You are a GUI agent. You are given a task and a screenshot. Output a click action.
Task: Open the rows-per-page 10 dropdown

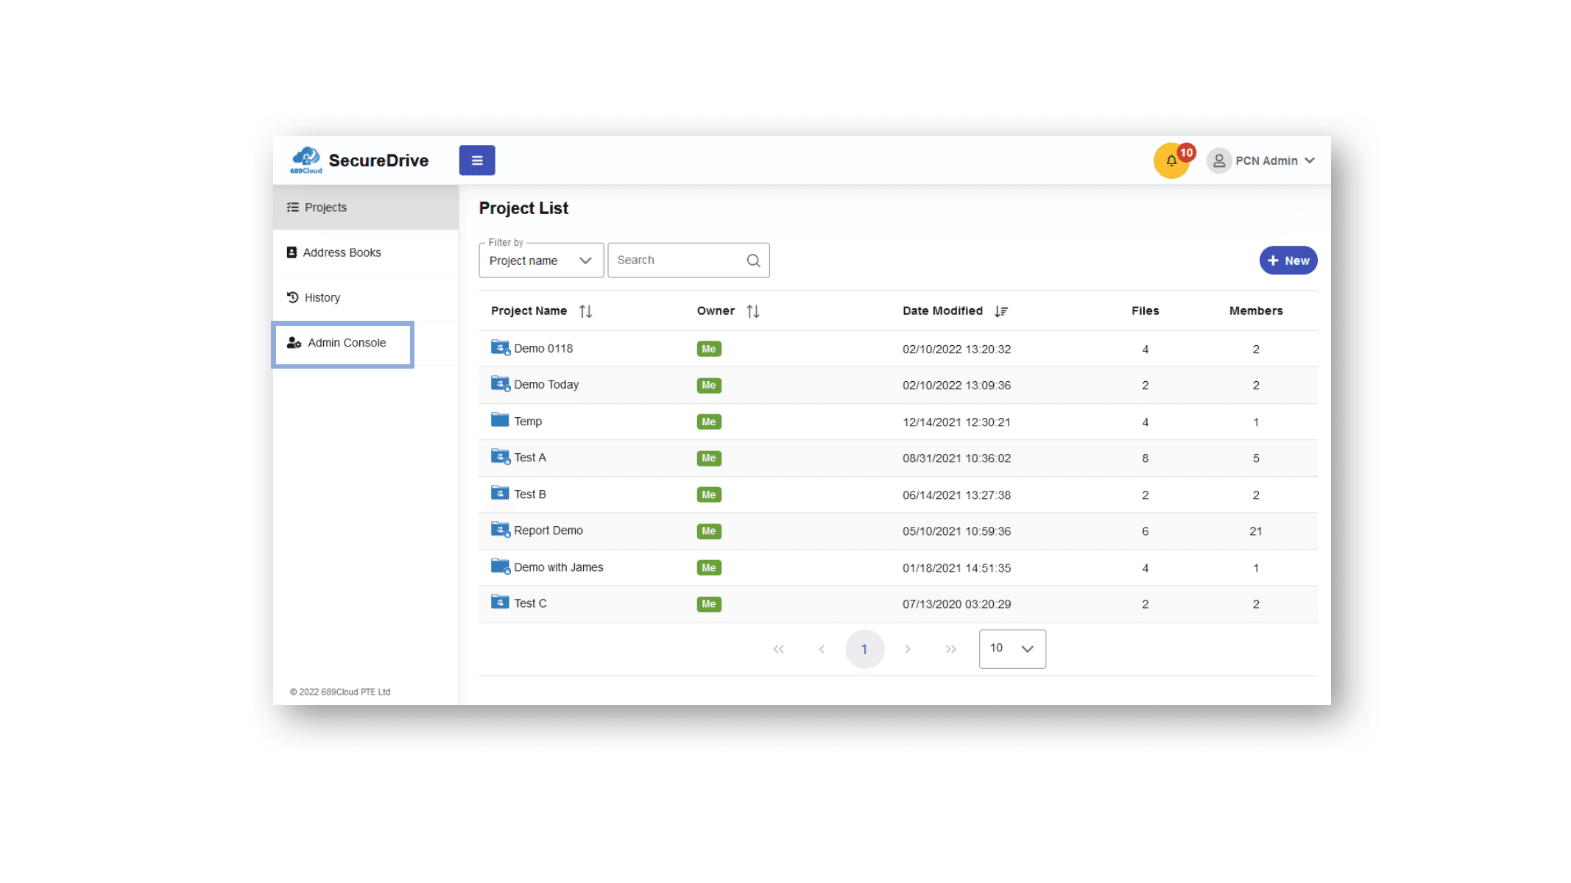coord(1012,648)
